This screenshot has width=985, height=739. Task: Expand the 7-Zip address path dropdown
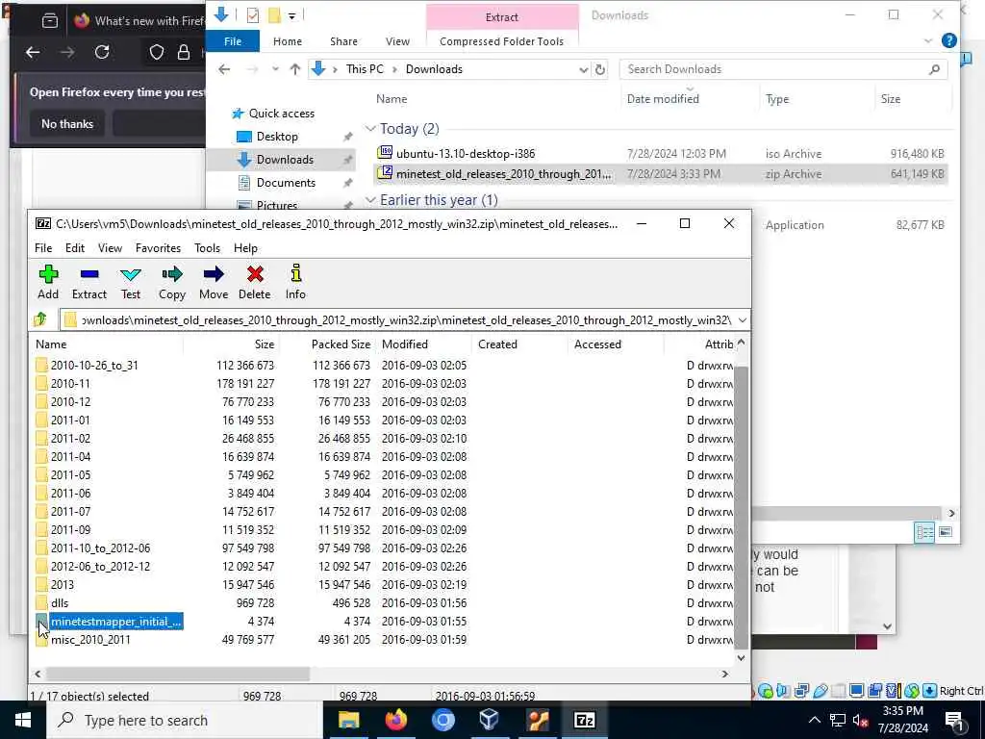pyautogui.click(x=742, y=320)
